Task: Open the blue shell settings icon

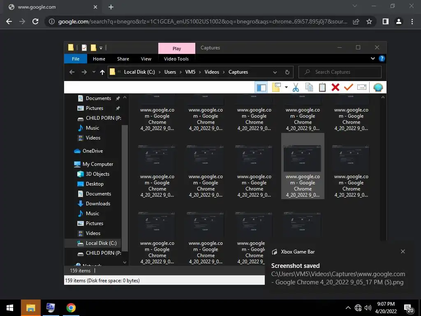Action: coord(378,87)
